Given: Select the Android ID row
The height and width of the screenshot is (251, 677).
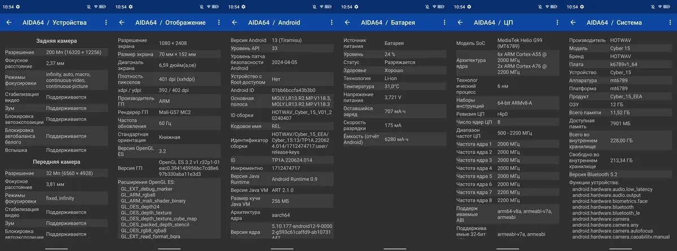Looking at the screenshot, I should [282, 90].
